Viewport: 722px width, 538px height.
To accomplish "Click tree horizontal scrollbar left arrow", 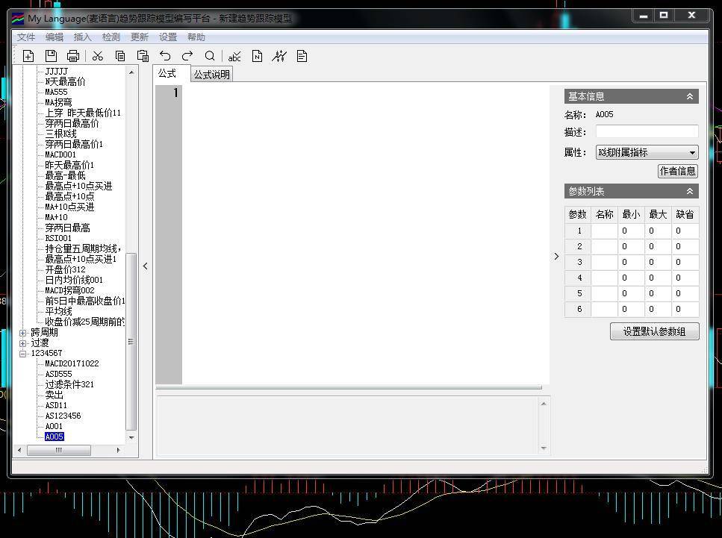I will click(x=19, y=451).
